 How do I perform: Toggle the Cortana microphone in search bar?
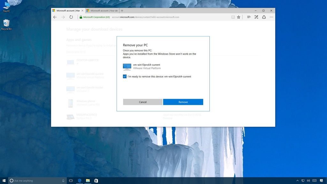pos(63,180)
